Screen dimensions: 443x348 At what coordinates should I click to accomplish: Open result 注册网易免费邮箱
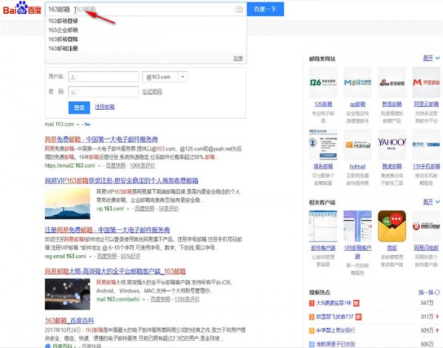point(107,230)
